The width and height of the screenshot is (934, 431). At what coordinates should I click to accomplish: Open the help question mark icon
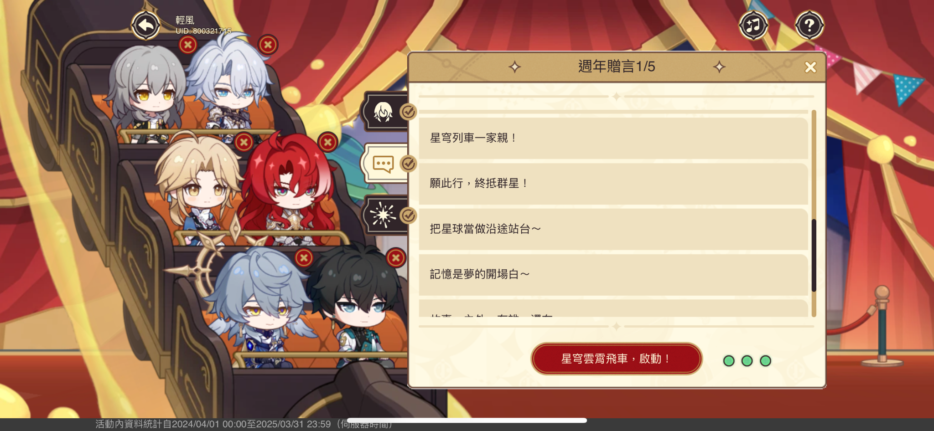click(x=809, y=25)
